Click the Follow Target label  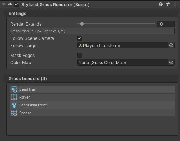24,46
